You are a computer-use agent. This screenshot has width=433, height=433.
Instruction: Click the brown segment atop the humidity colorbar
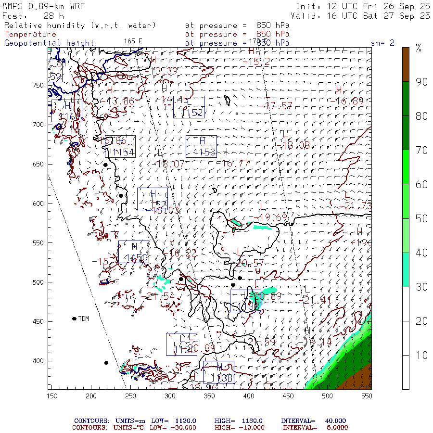coord(406,64)
